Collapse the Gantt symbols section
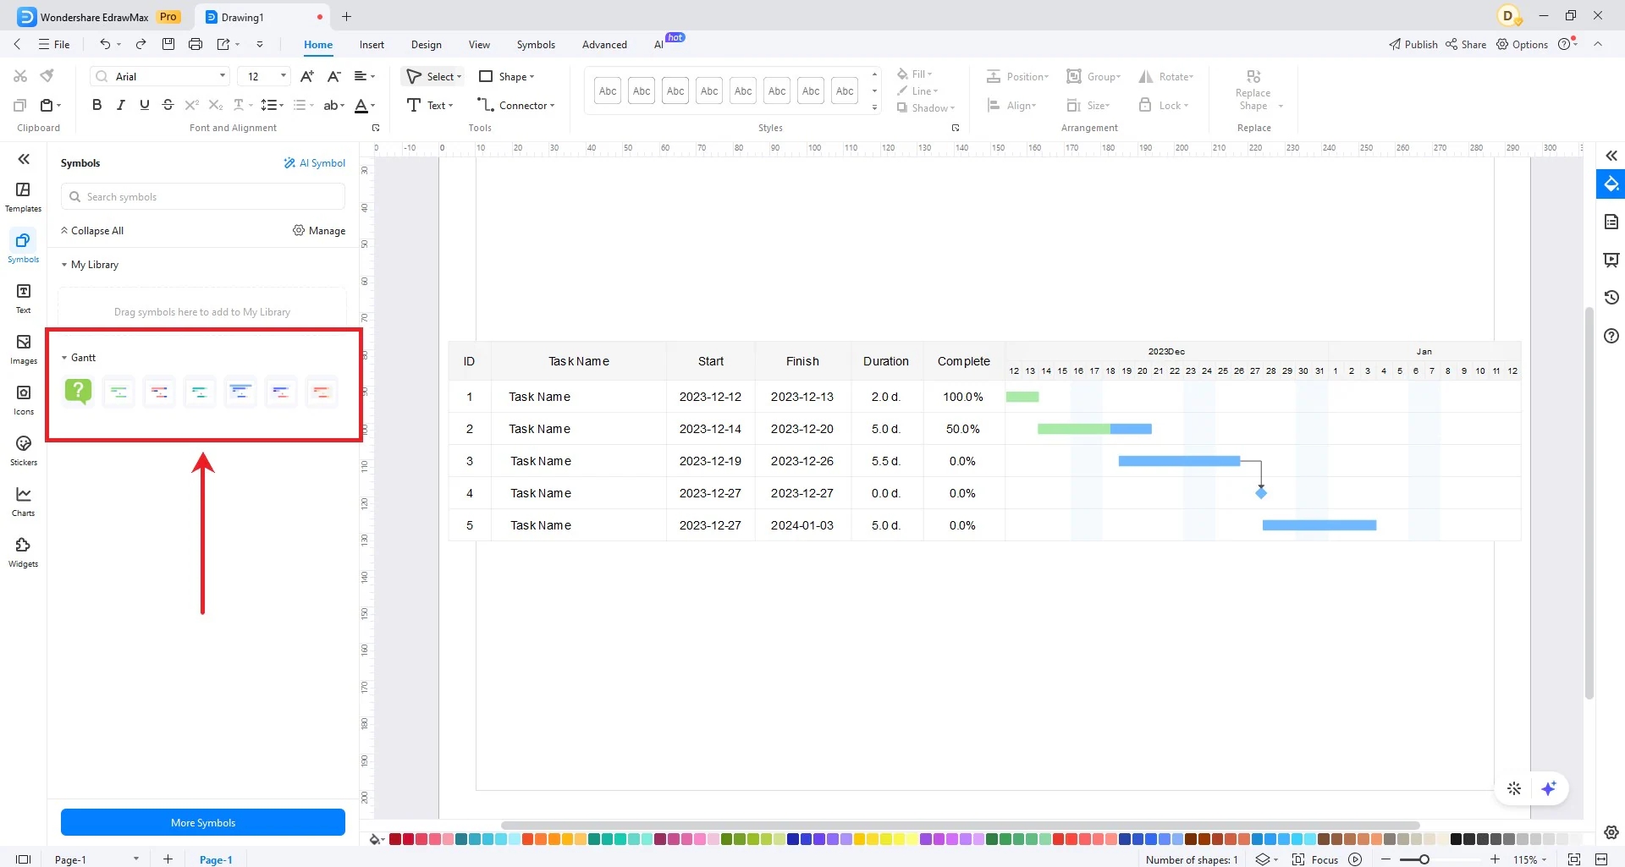 coord(64,357)
